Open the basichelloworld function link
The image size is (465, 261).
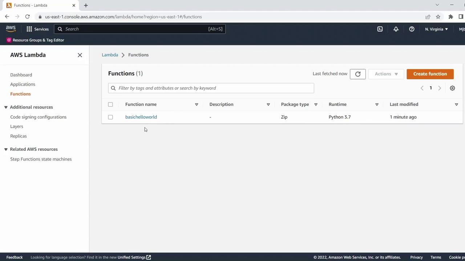tap(141, 117)
